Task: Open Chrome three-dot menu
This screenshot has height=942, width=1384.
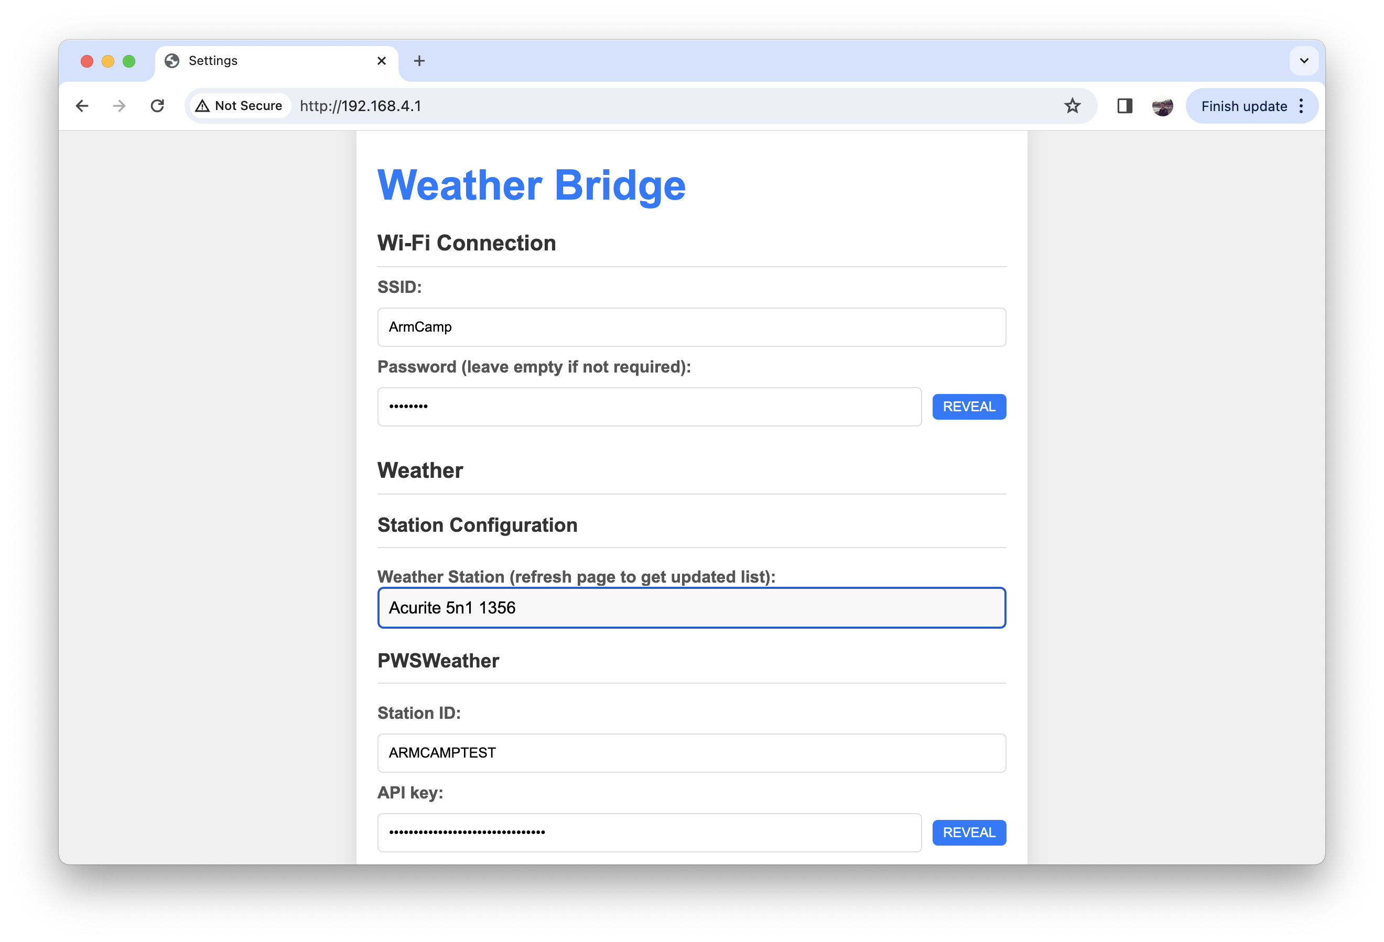Action: tap(1301, 106)
